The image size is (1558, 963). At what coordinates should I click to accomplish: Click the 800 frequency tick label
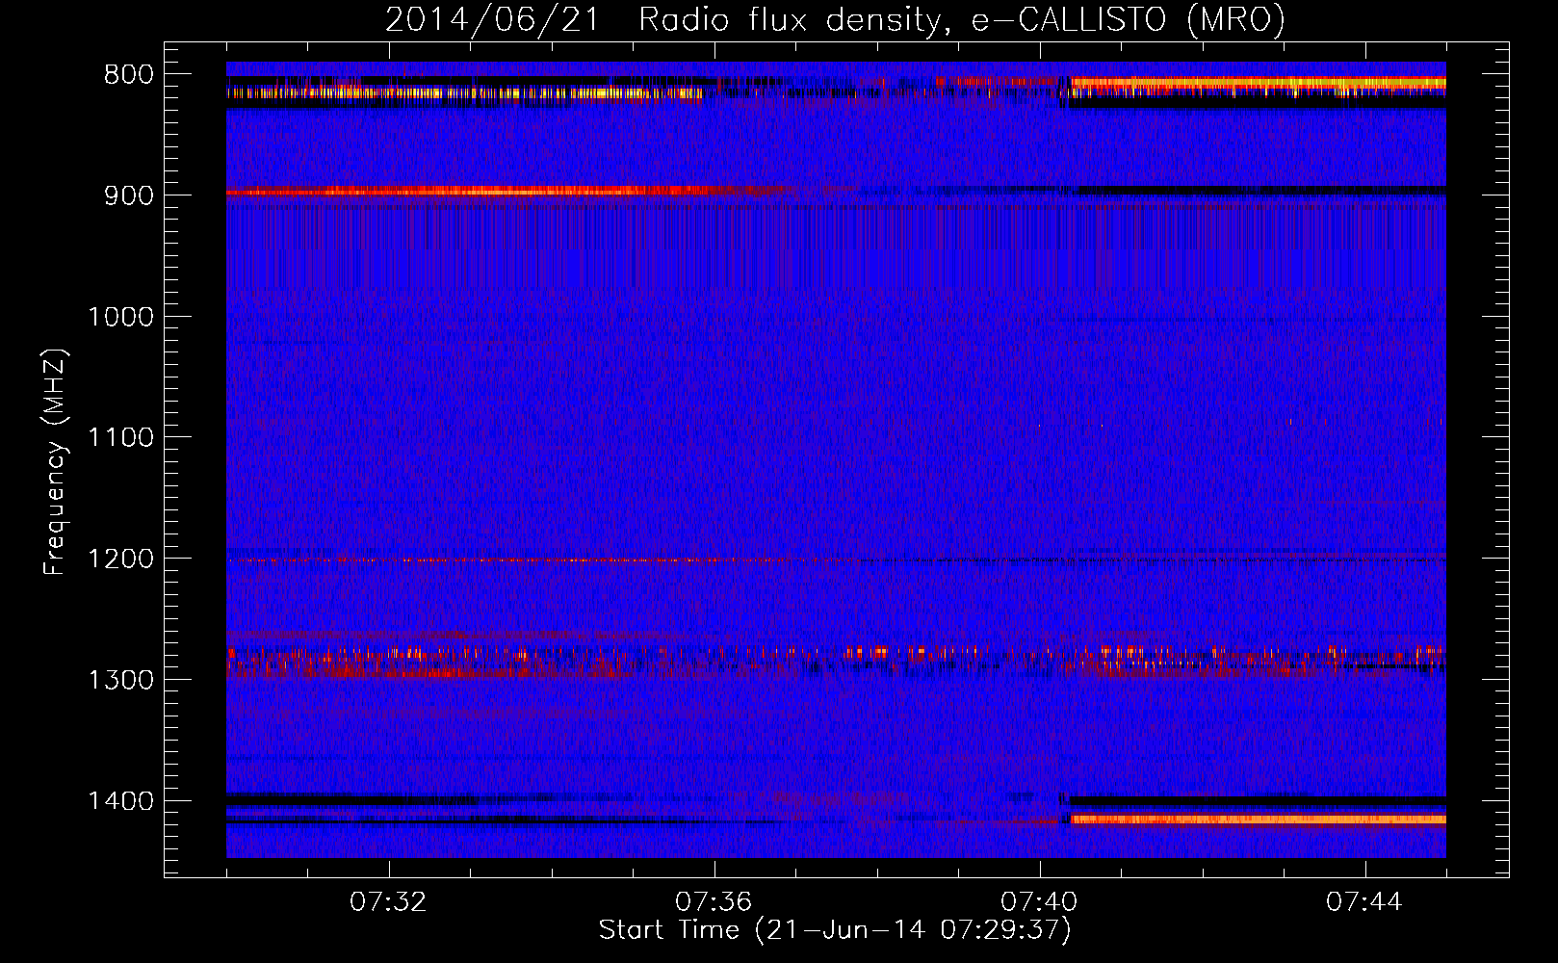(128, 75)
